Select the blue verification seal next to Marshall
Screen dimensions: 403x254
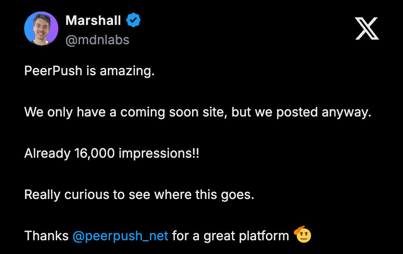[x=133, y=19]
